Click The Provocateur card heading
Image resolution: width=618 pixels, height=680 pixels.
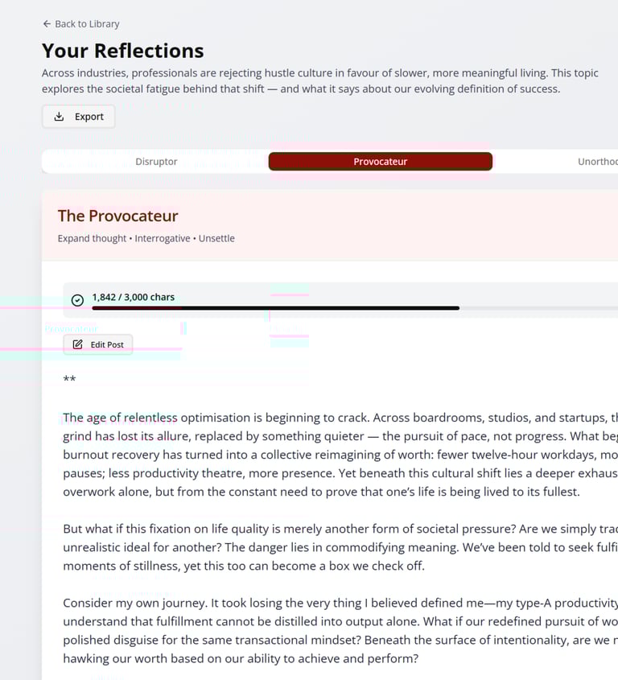[x=117, y=216]
